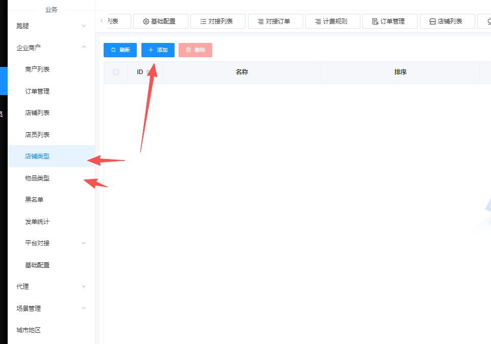Expand the 平台对接 submenu
The image size is (491, 344).
point(84,243)
